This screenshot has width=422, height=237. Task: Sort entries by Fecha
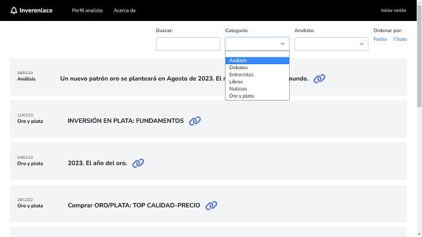pyautogui.click(x=380, y=39)
